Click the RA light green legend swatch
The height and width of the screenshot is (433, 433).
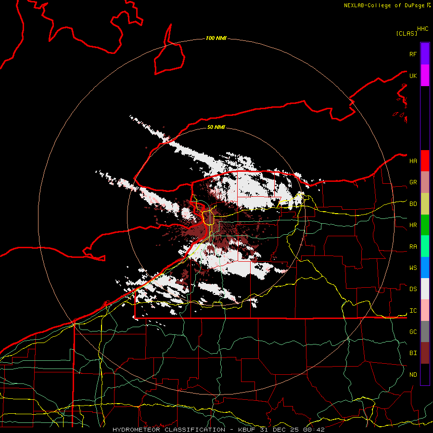point(425,246)
